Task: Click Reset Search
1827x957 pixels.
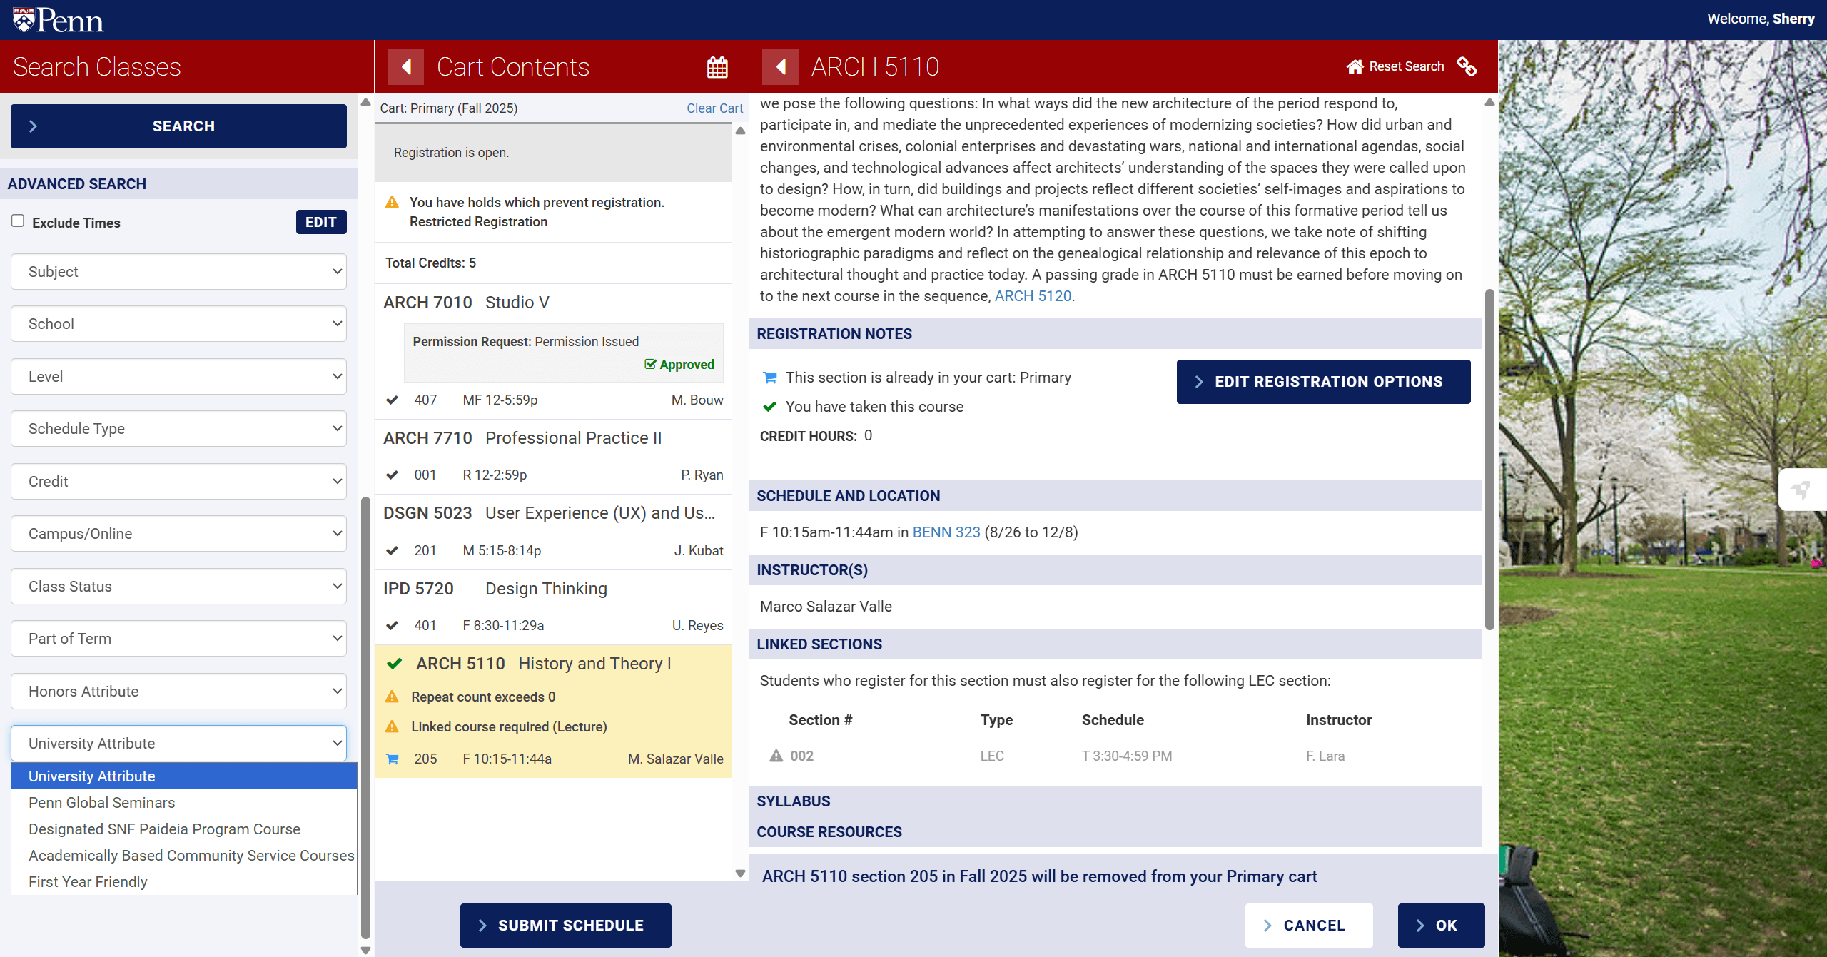Action: (1395, 66)
